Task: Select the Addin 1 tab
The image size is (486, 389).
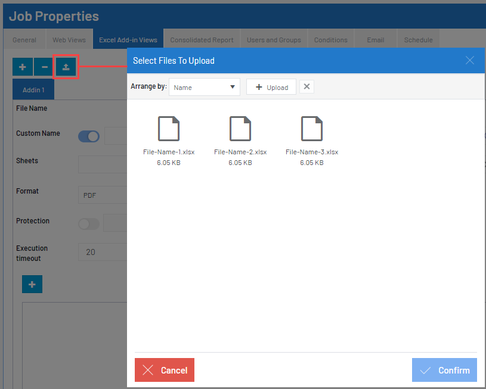Action: (x=33, y=90)
